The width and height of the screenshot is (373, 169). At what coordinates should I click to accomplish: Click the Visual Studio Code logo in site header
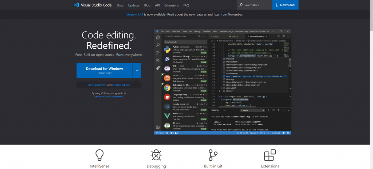click(x=93, y=5)
